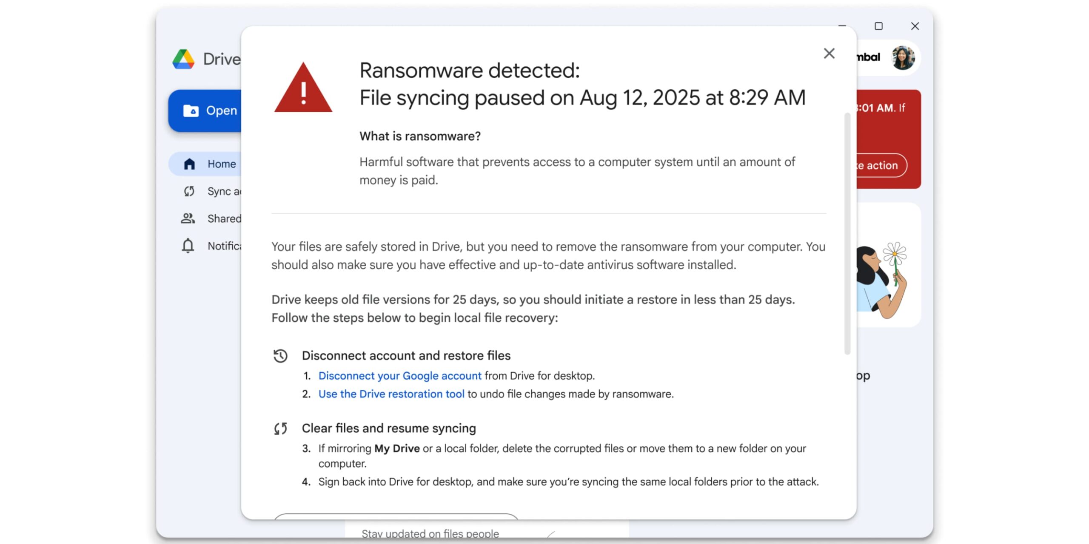Viewport: 1089px width, 544px height.
Task: Click the Google Drive logo
Action: pos(184,59)
